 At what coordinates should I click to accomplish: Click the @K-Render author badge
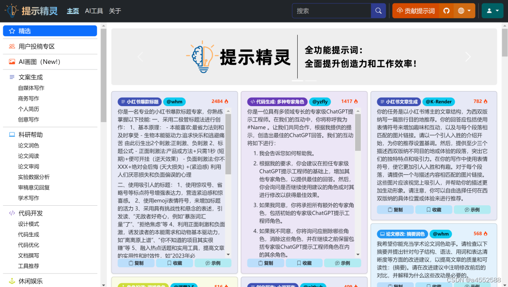pos(438,101)
